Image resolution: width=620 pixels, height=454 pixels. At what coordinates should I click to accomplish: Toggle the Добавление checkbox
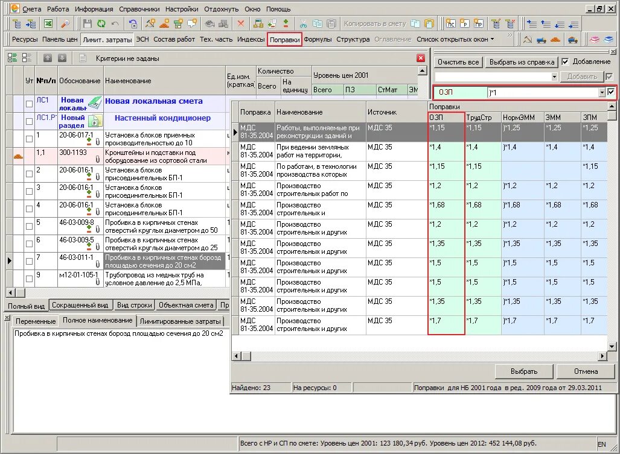tap(565, 61)
